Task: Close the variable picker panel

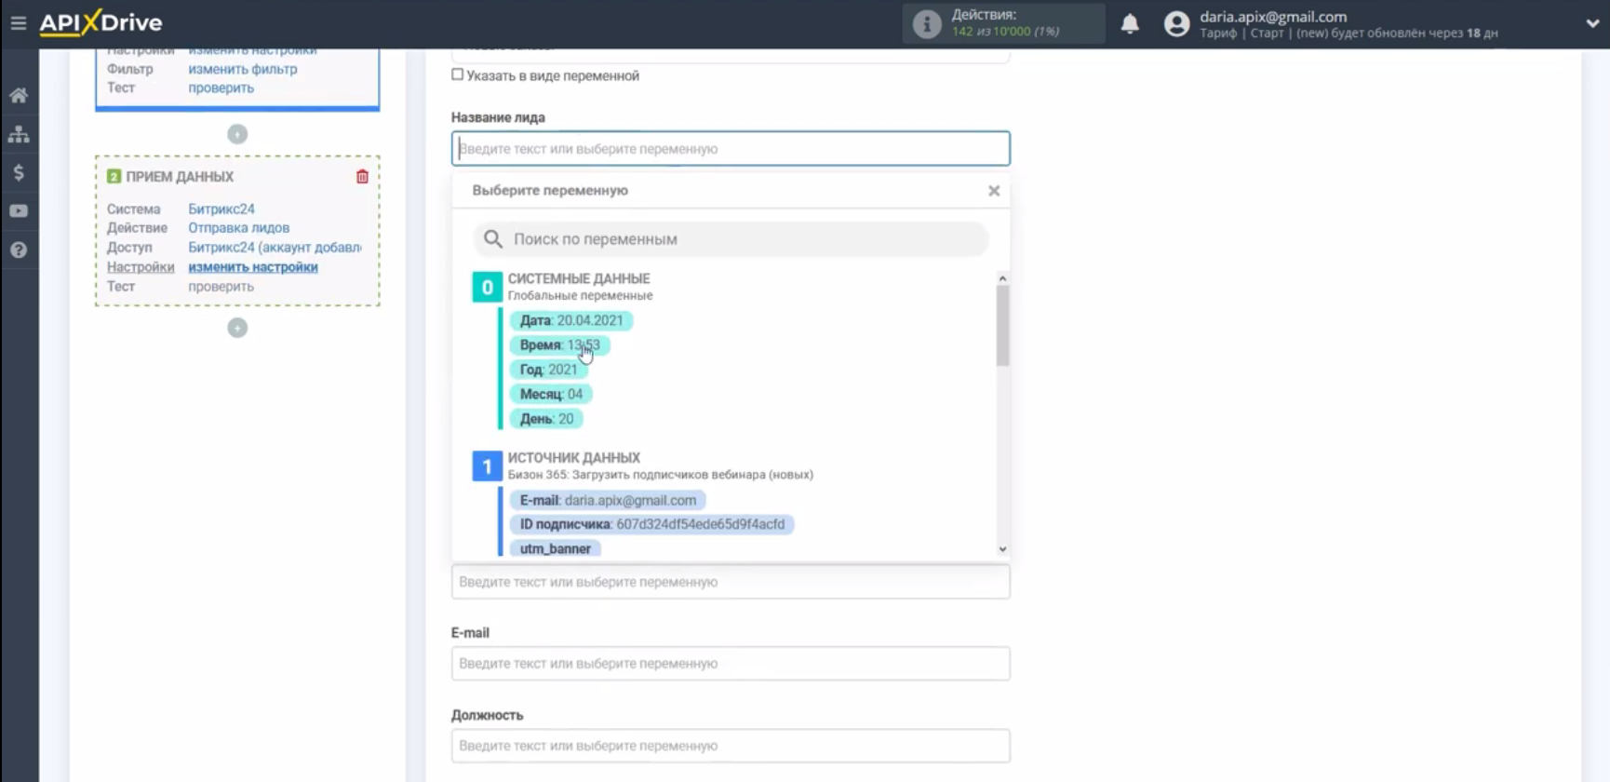Action: tap(994, 191)
